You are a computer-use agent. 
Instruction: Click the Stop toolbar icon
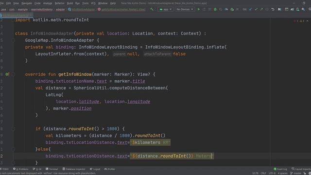click(x=238, y=9)
